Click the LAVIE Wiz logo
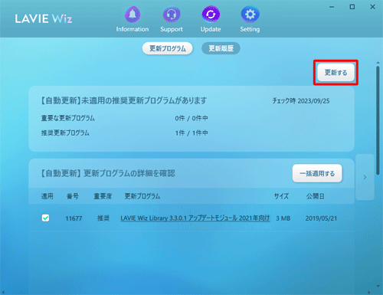The height and width of the screenshot is (295, 383). [x=44, y=18]
